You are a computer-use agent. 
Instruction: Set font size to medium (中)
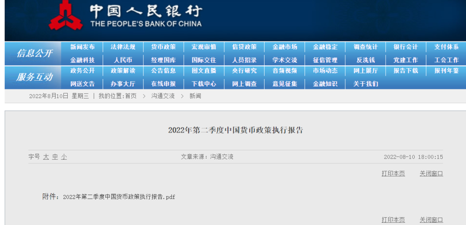click(x=55, y=157)
